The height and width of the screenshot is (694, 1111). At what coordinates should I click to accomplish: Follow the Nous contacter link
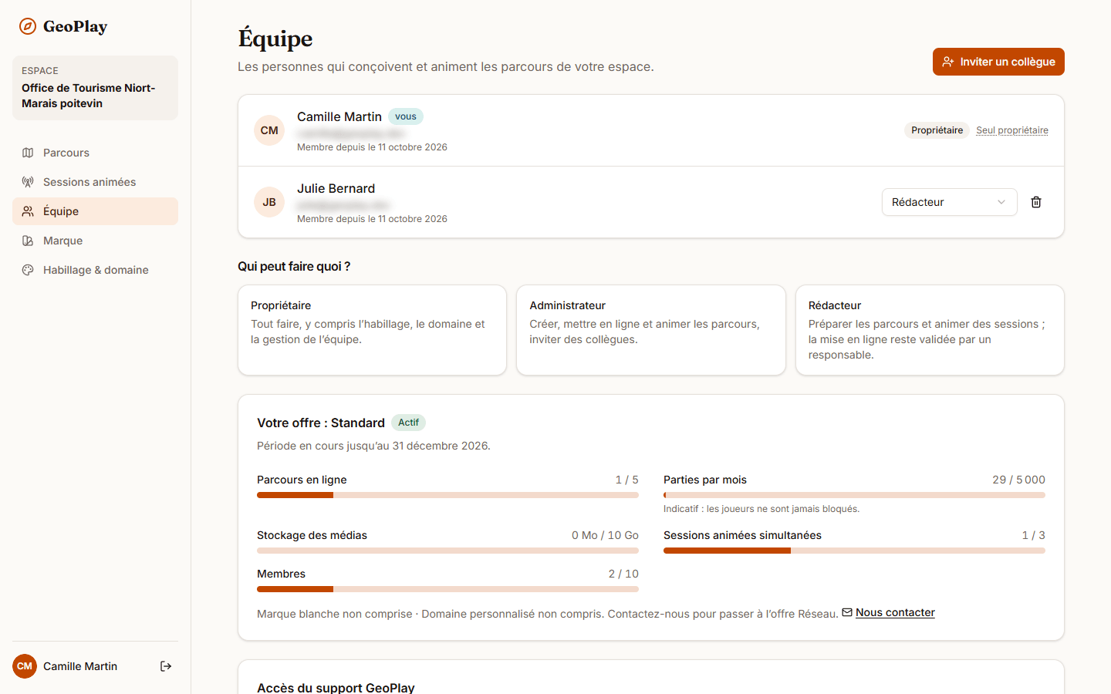[x=895, y=612]
